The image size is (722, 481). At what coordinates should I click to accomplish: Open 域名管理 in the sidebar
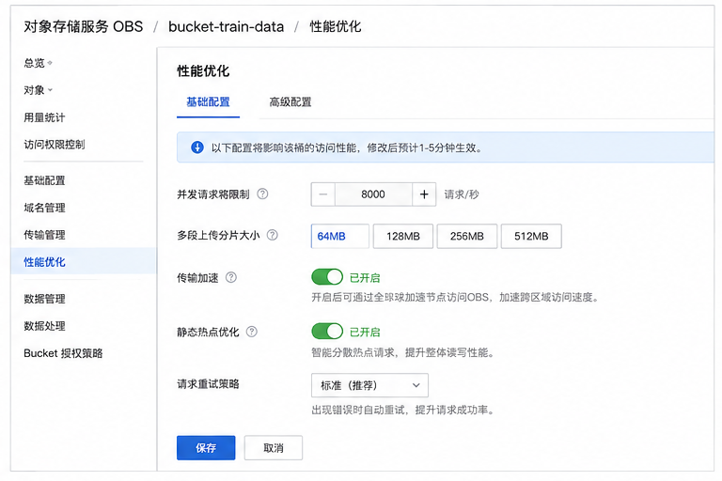(44, 208)
